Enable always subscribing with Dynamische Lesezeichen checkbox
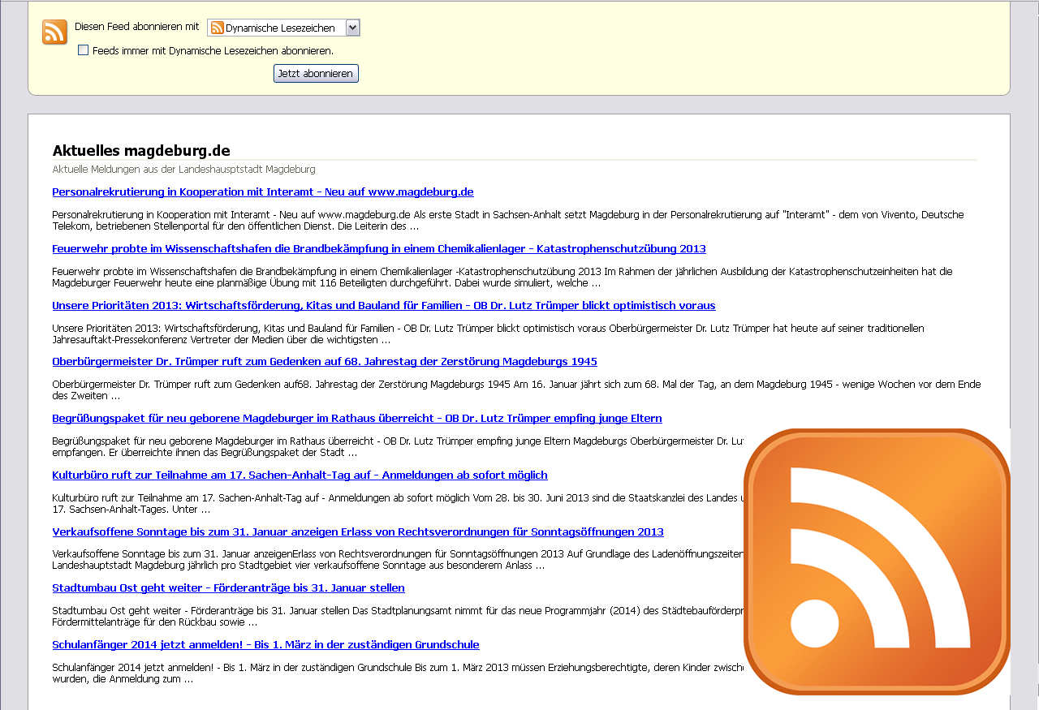The width and height of the screenshot is (1039, 710). (83, 50)
